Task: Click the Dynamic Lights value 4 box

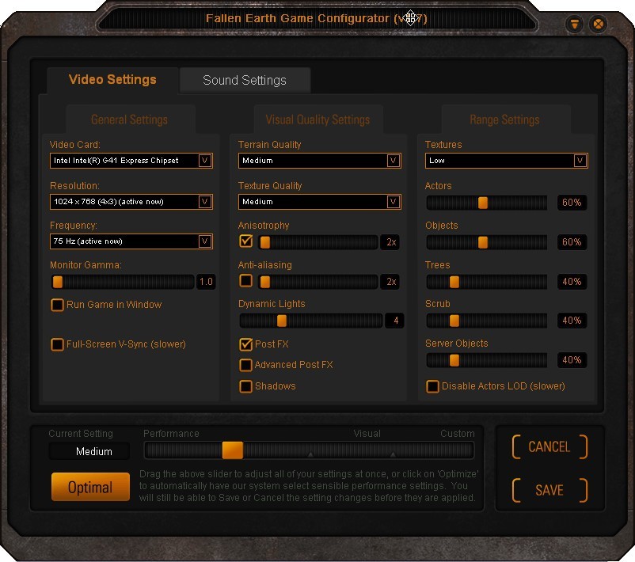Action: coord(395,321)
